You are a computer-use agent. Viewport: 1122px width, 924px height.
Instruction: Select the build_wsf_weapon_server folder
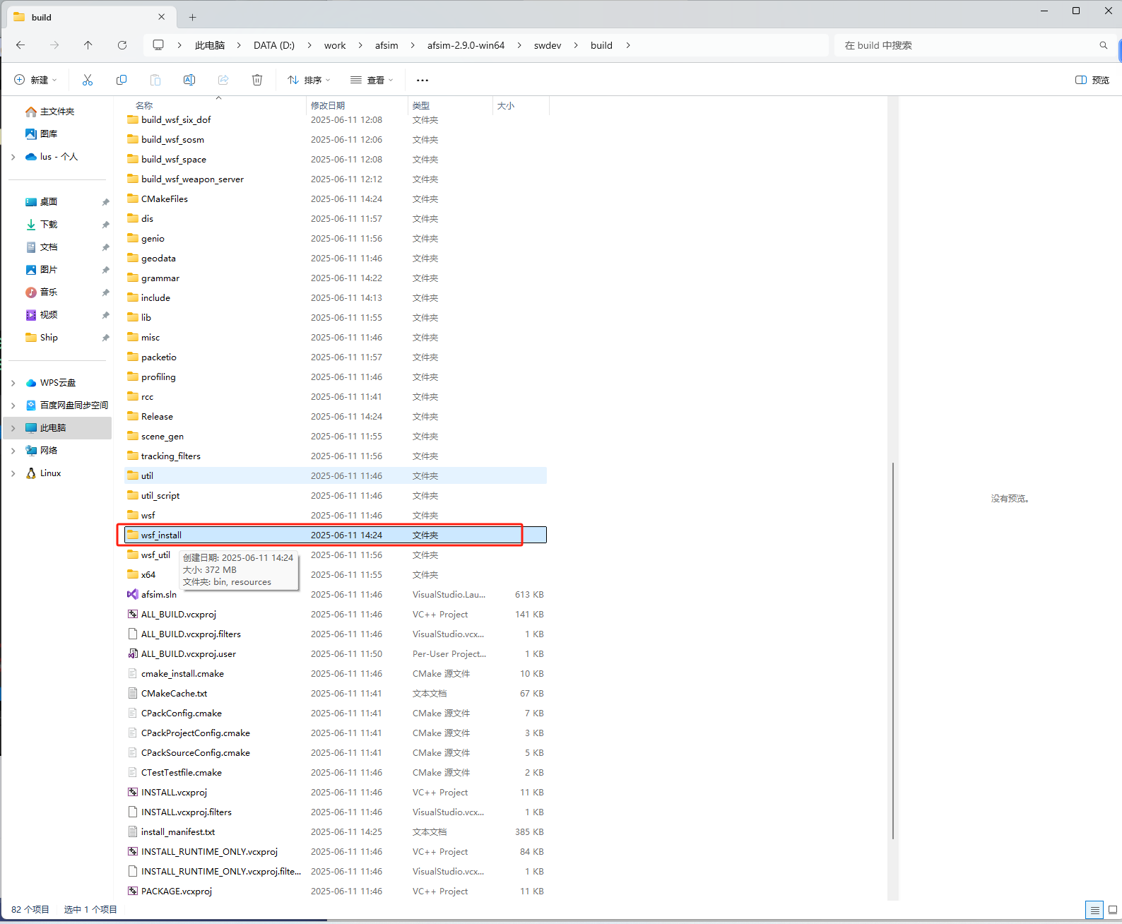pos(336,179)
